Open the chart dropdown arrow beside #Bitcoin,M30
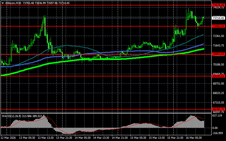The height and width of the screenshot is (141, 226). 3,3
